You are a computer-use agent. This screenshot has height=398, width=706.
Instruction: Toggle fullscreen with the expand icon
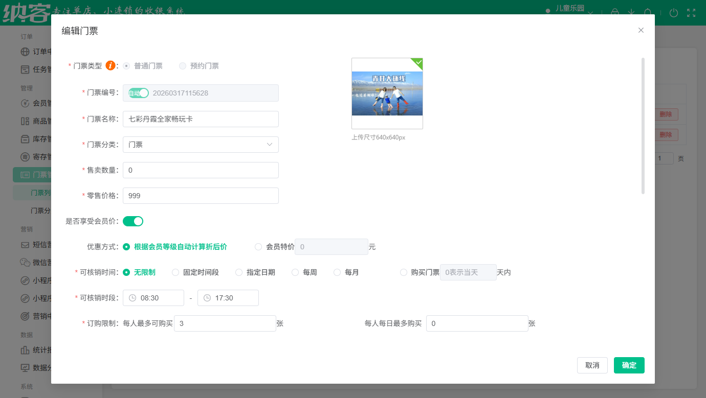[692, 13]
